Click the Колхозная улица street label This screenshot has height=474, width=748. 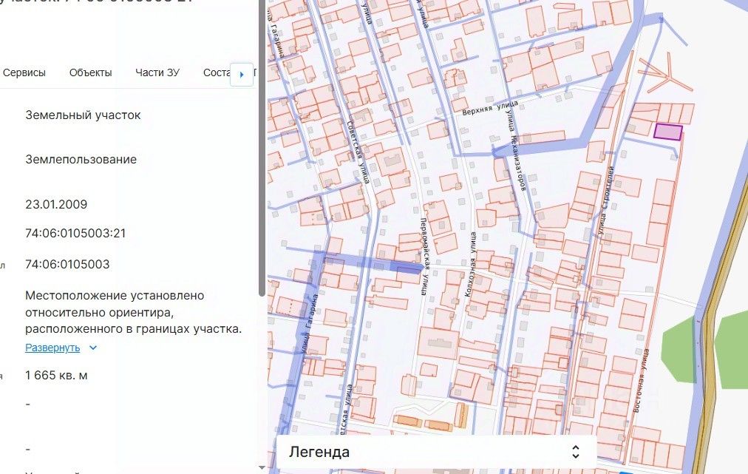click(x=470, y=268)
